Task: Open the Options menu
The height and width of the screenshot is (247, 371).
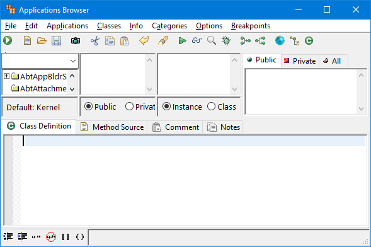Action: coord(209,26)
